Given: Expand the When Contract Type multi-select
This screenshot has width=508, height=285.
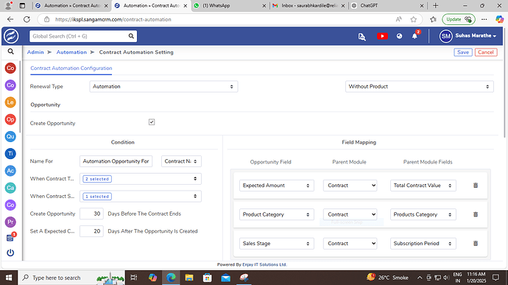Looking at the screenshot, I should pyautogui.click(x=141, y=179).
